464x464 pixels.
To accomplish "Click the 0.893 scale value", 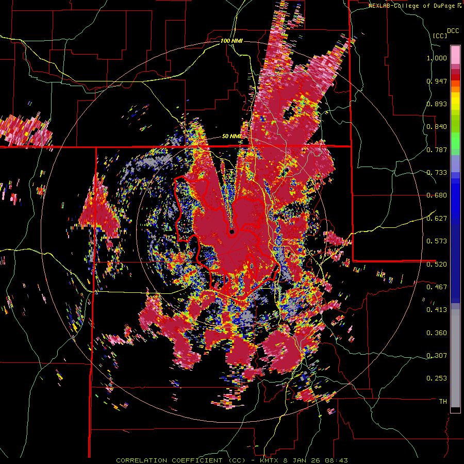I will pyautogui.click(x=437, y=104).
